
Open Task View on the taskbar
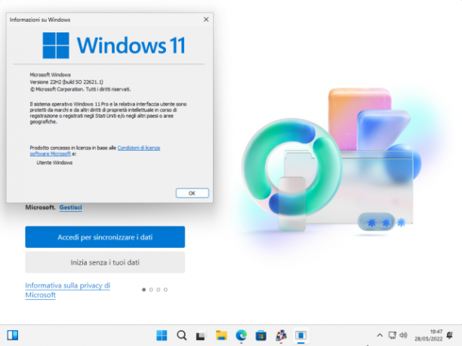[x=201, y=335]
